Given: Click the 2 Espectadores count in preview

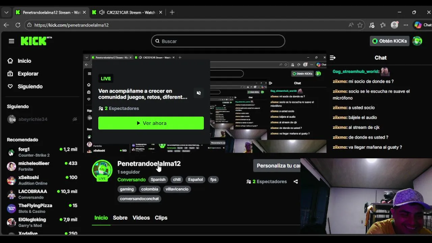Looking at the screenshot, I should (x=118, y=108).
